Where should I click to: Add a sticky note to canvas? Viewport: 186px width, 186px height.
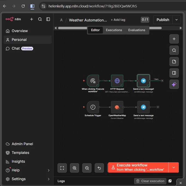pyautogui.click(x=174, y=62)
